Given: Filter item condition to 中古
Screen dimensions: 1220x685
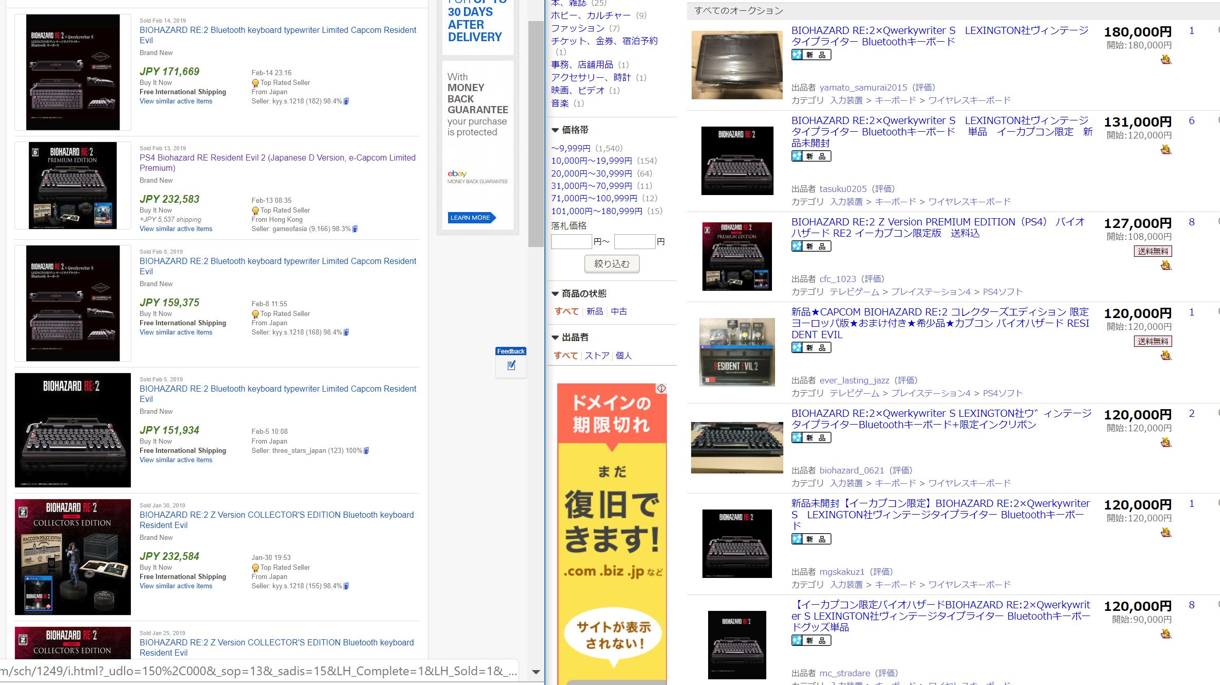Looking at the screenshot, I should click(619, 311).
